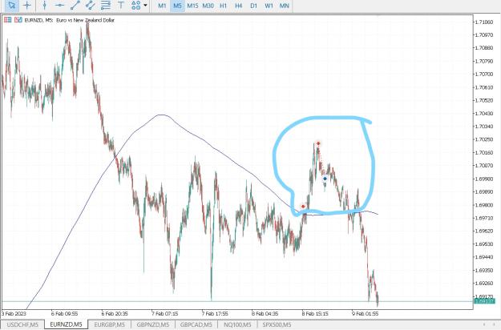501x330 pixels.
Task: Click the 8 Feb 04:35 time label
Action: (x=265, y=314)
